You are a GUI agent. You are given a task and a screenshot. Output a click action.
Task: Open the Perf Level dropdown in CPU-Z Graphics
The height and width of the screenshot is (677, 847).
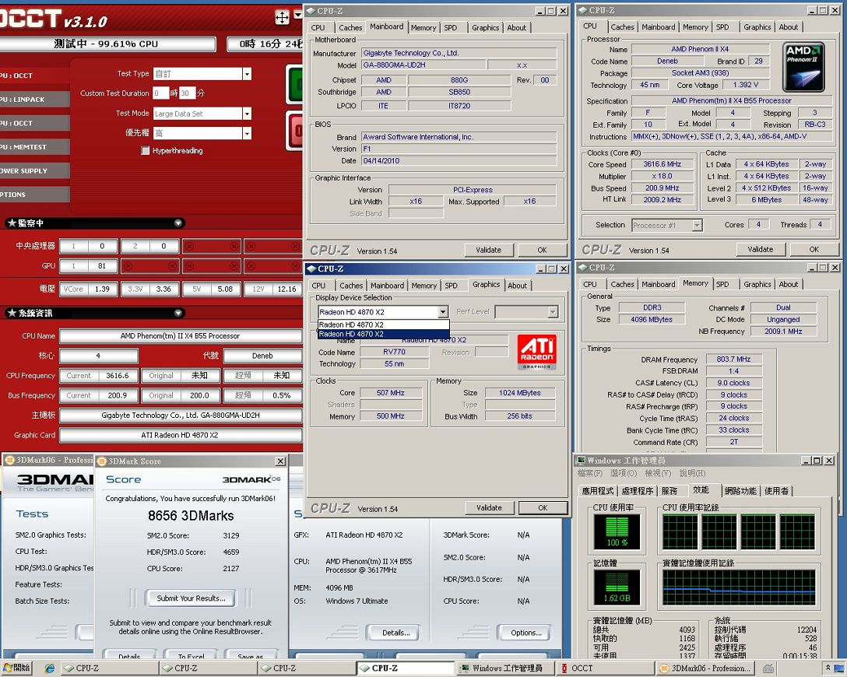(553, 311)
